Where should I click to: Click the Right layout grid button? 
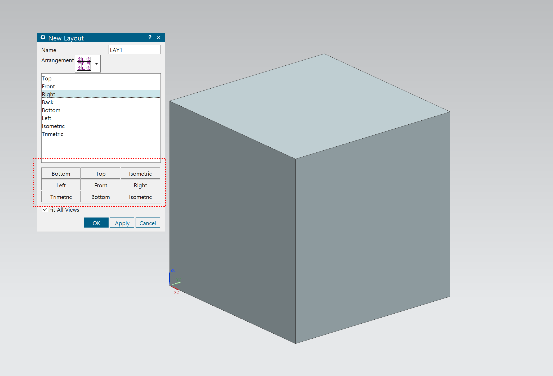tap(140, 185)
